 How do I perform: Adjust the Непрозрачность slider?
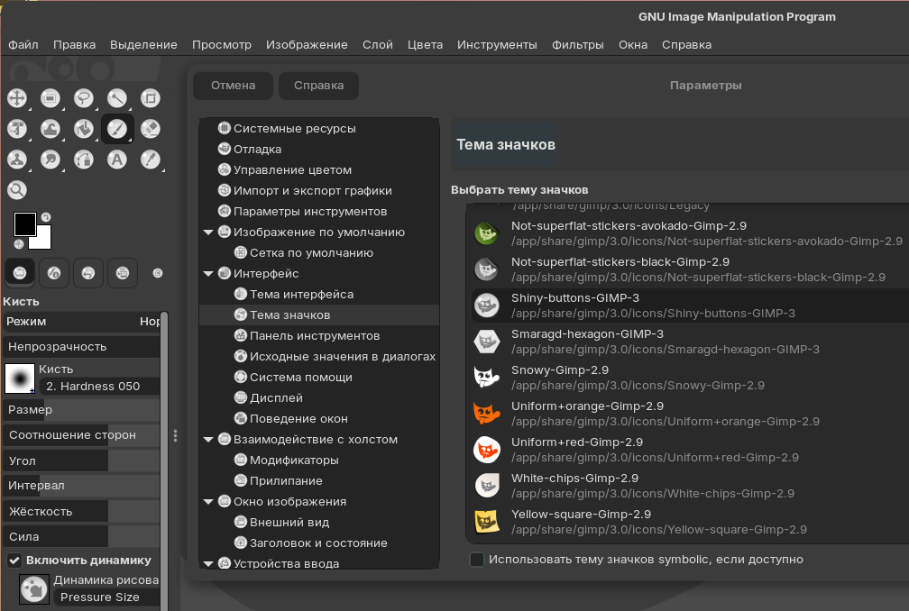(x=81, y=347)
